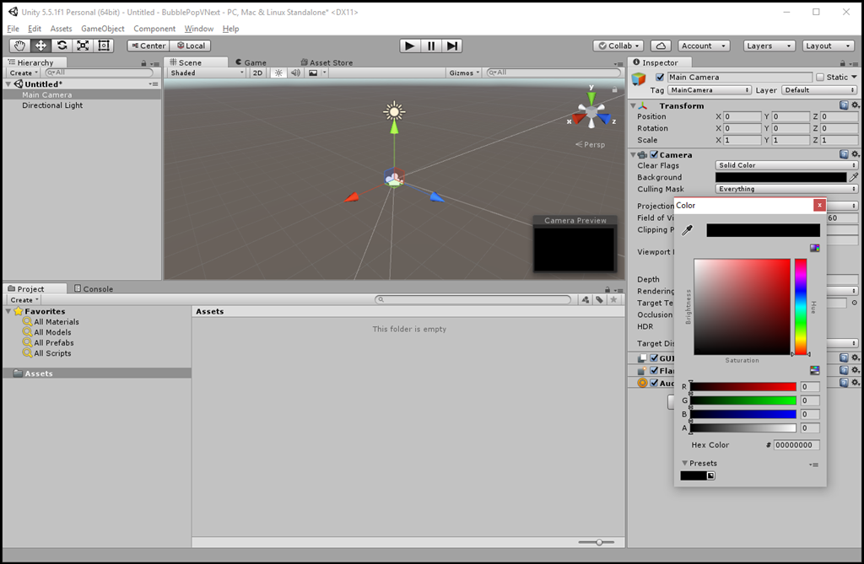Click the red R channel slider
This screenshot has width=864, height=564.
742,387
